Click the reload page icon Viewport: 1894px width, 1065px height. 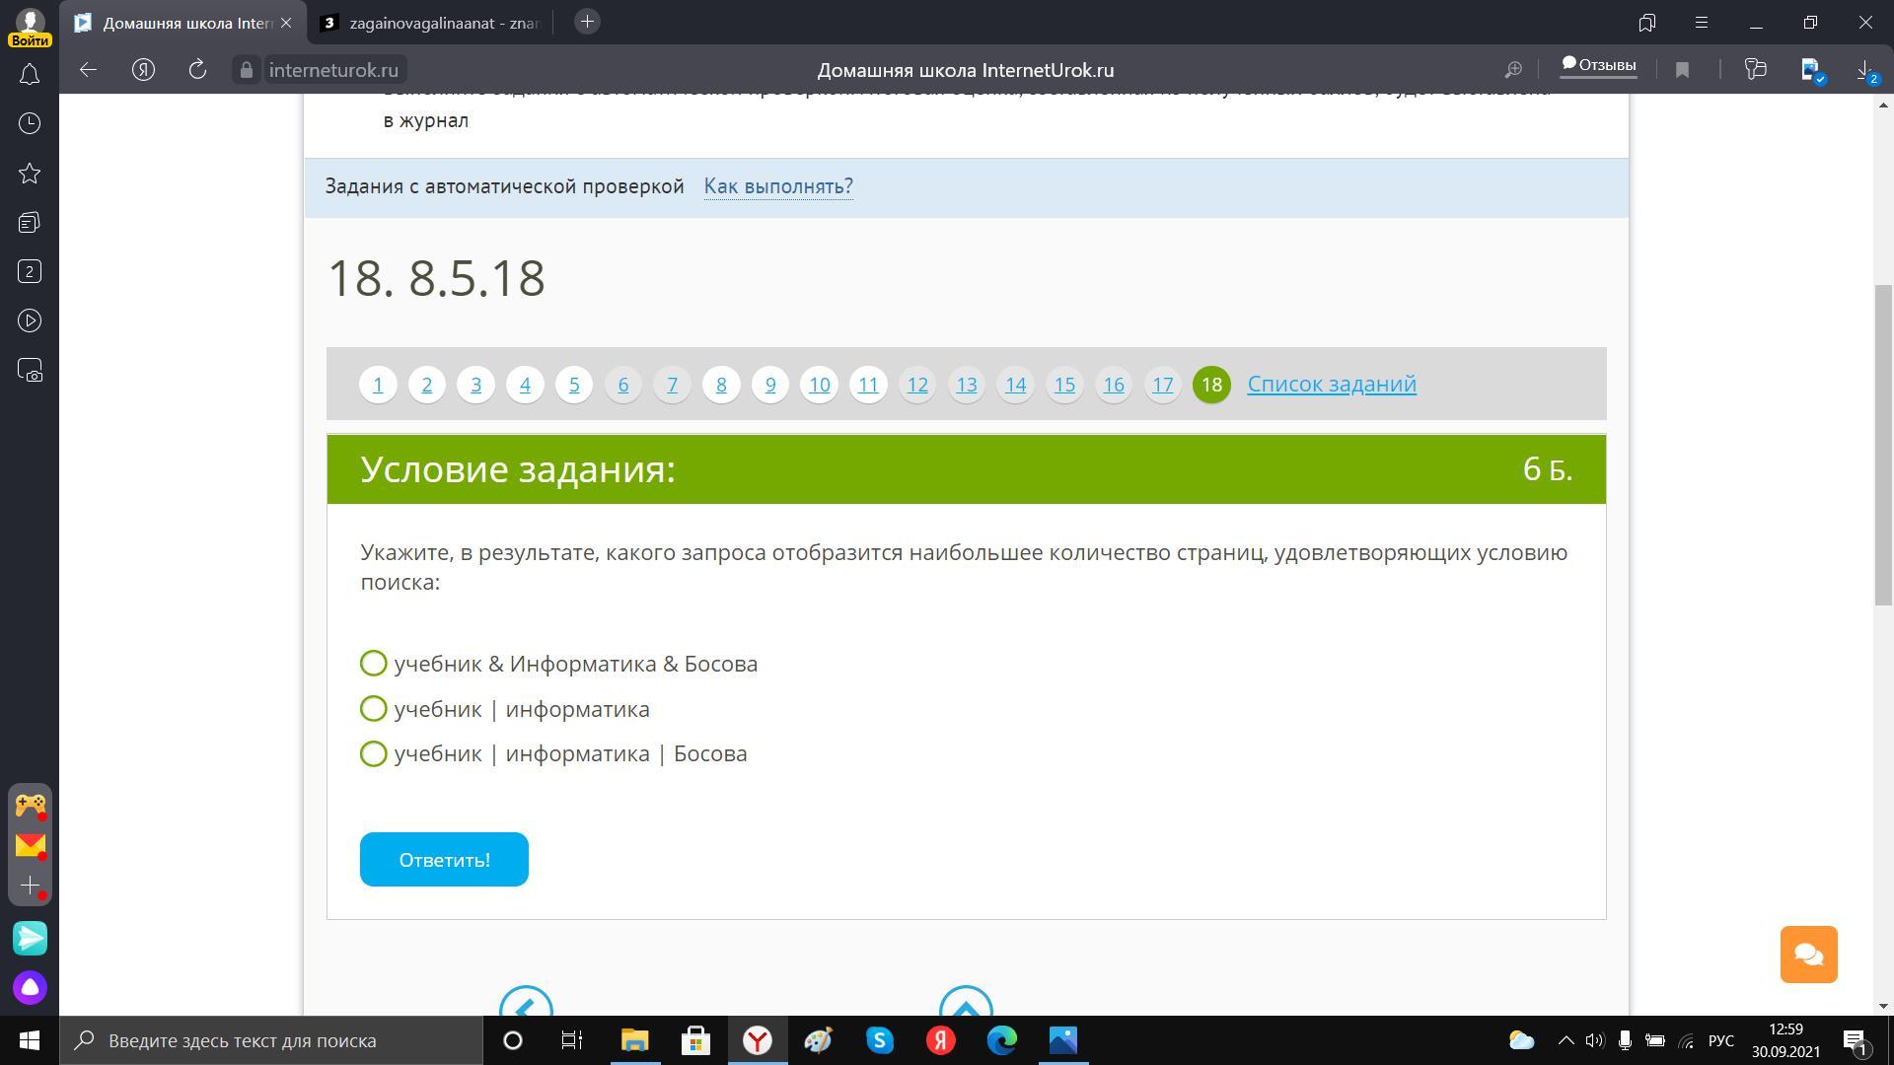click(197, 69)
